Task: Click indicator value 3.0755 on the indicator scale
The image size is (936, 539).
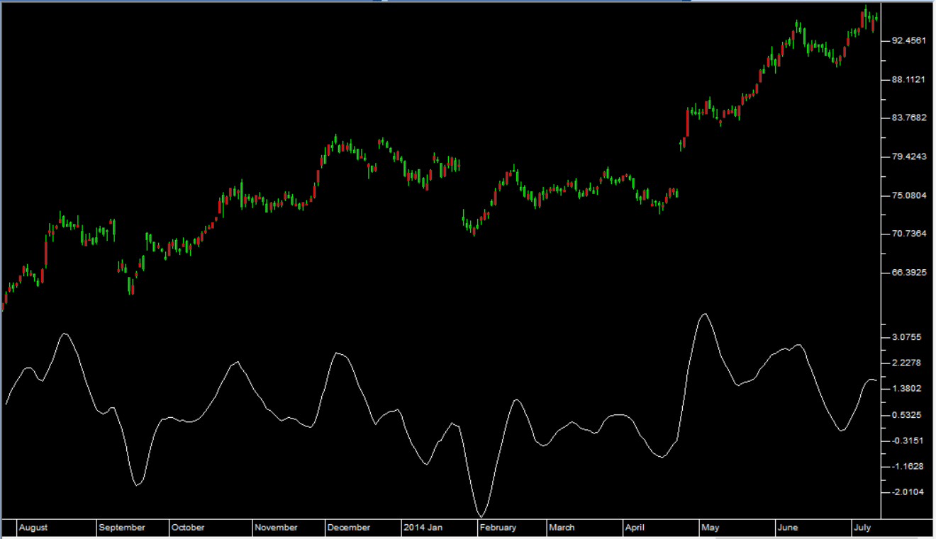Action: coord(907,337)
